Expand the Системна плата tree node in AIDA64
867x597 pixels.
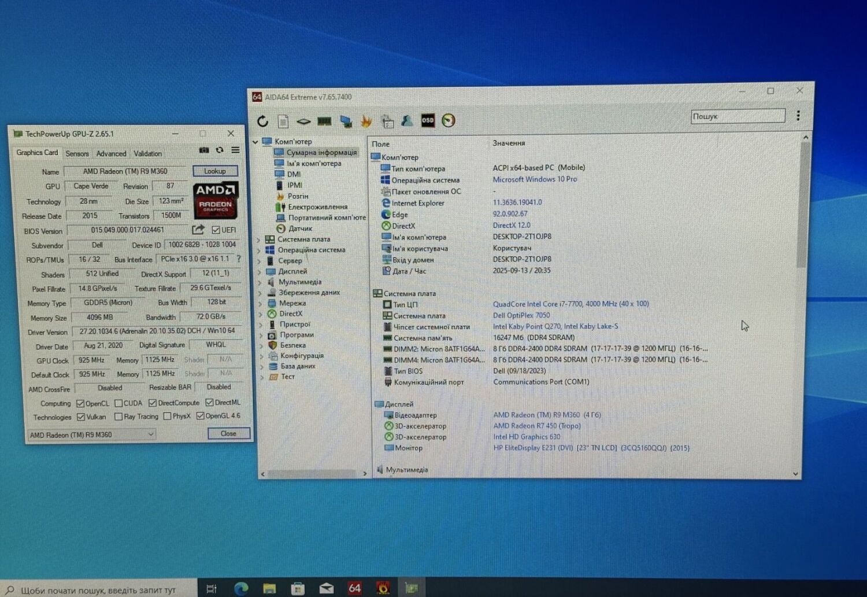(259, 239)
